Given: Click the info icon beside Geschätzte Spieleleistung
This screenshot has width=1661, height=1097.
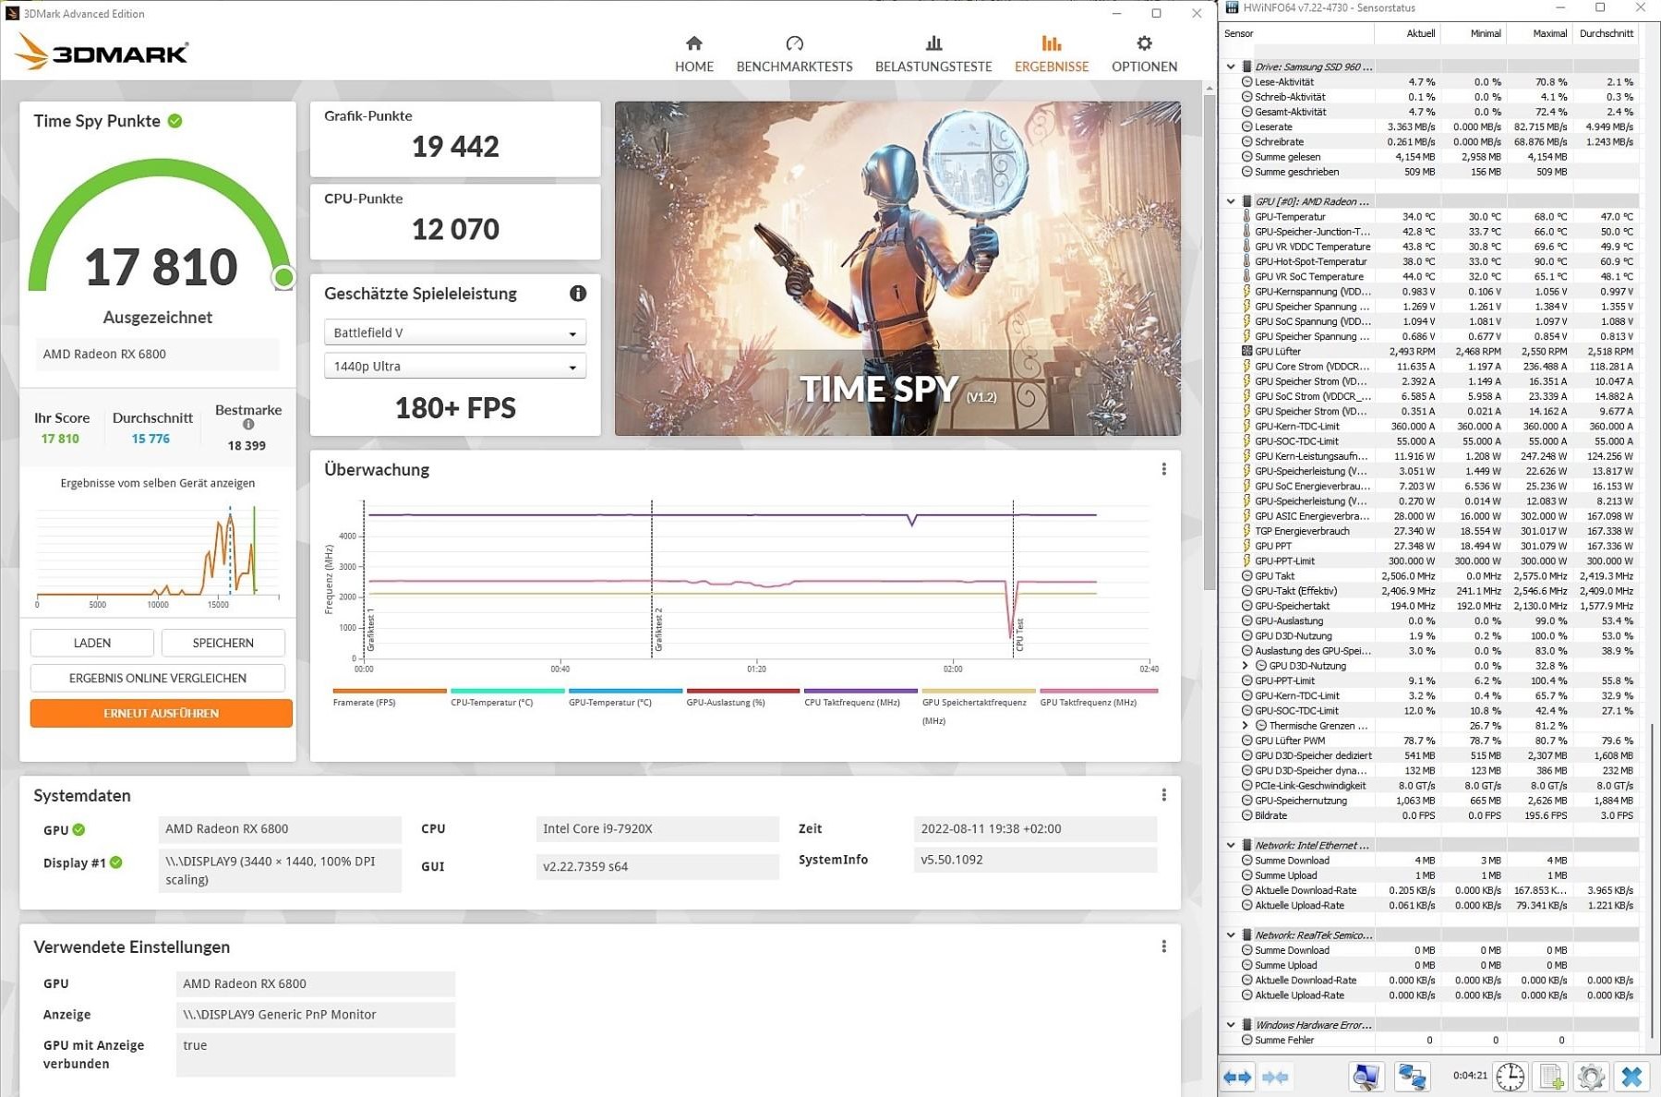Looking at the screenshot, I should (x=578, y=294).
